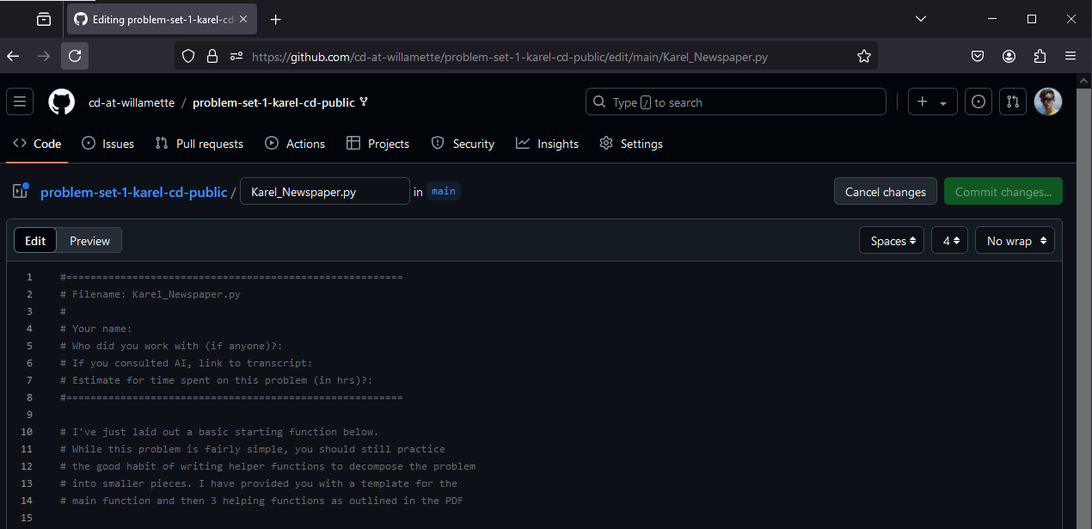Click the GitHub Octocat logo
1092x529 pixels.
(x=61, y=101)
